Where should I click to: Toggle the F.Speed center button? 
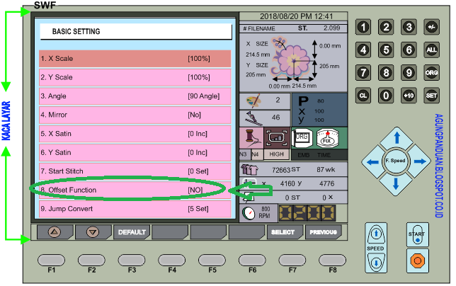point(396,161)
